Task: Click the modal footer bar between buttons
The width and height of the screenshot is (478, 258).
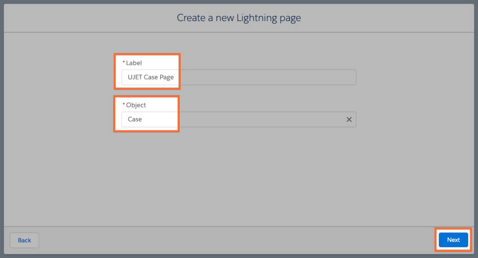Action: pos(235,240)
